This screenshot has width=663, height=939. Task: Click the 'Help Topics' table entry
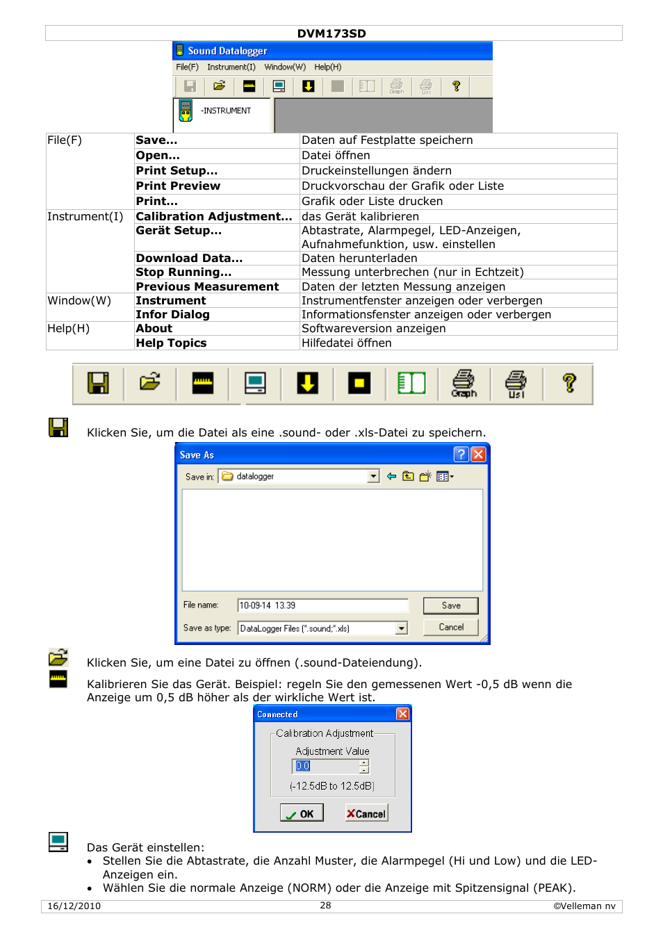171,343
